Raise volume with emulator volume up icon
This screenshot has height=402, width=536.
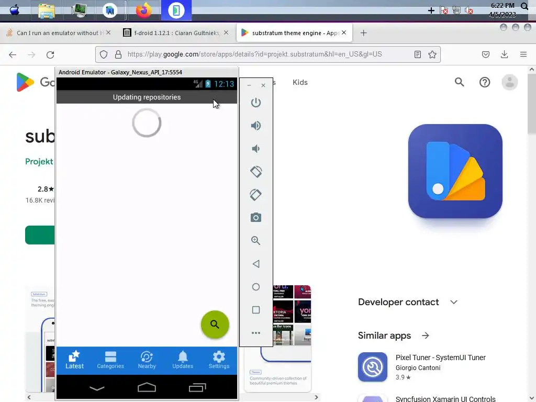tap(255, 126)
